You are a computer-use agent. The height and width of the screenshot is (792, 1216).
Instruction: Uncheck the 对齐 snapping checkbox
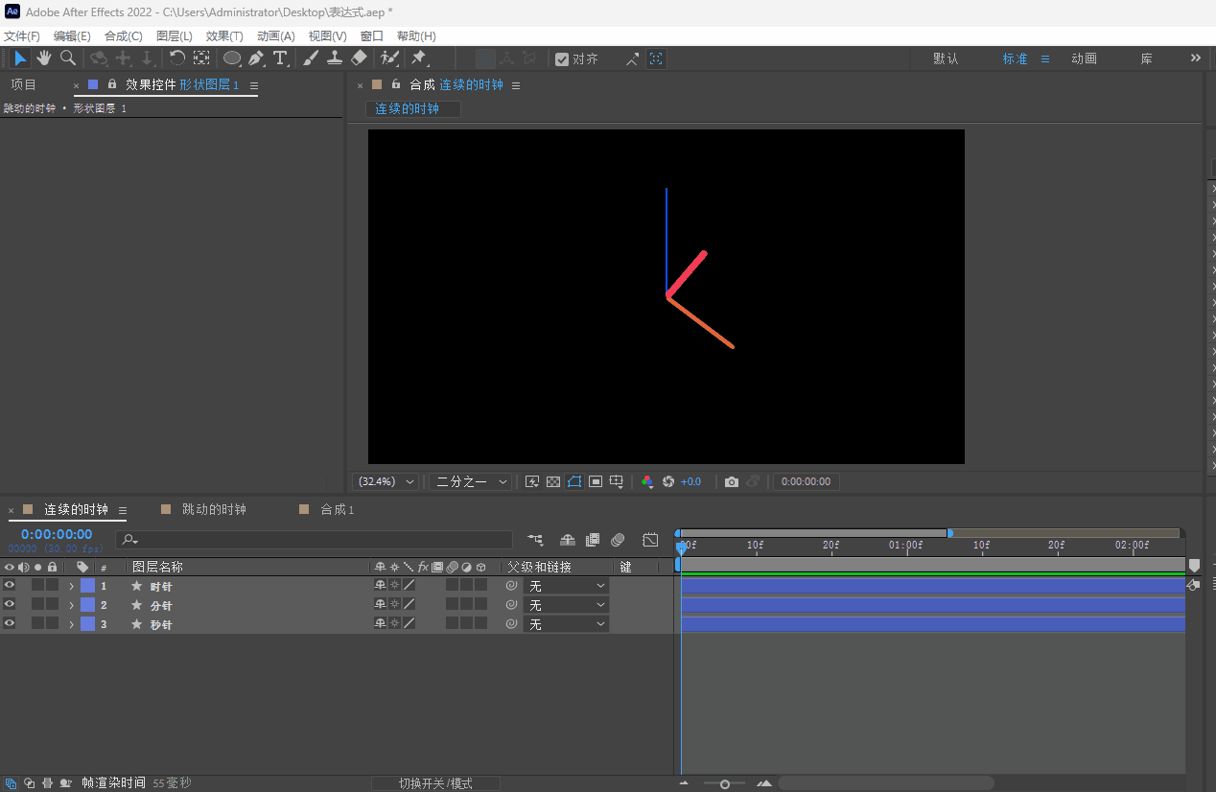click(562, 58)
